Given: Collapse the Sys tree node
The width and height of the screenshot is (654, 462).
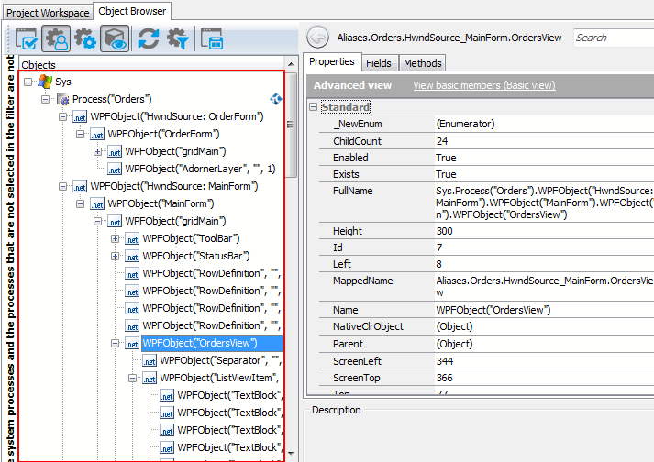Looking at the screenshot, I should pyautogui.click(x=28, y=82).
